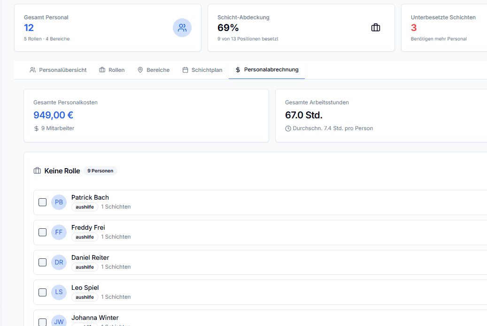Screen dimensions: 487x326
Task: Click the PB avatar of Patrick Bach
Action: click(x=59, y=202)
